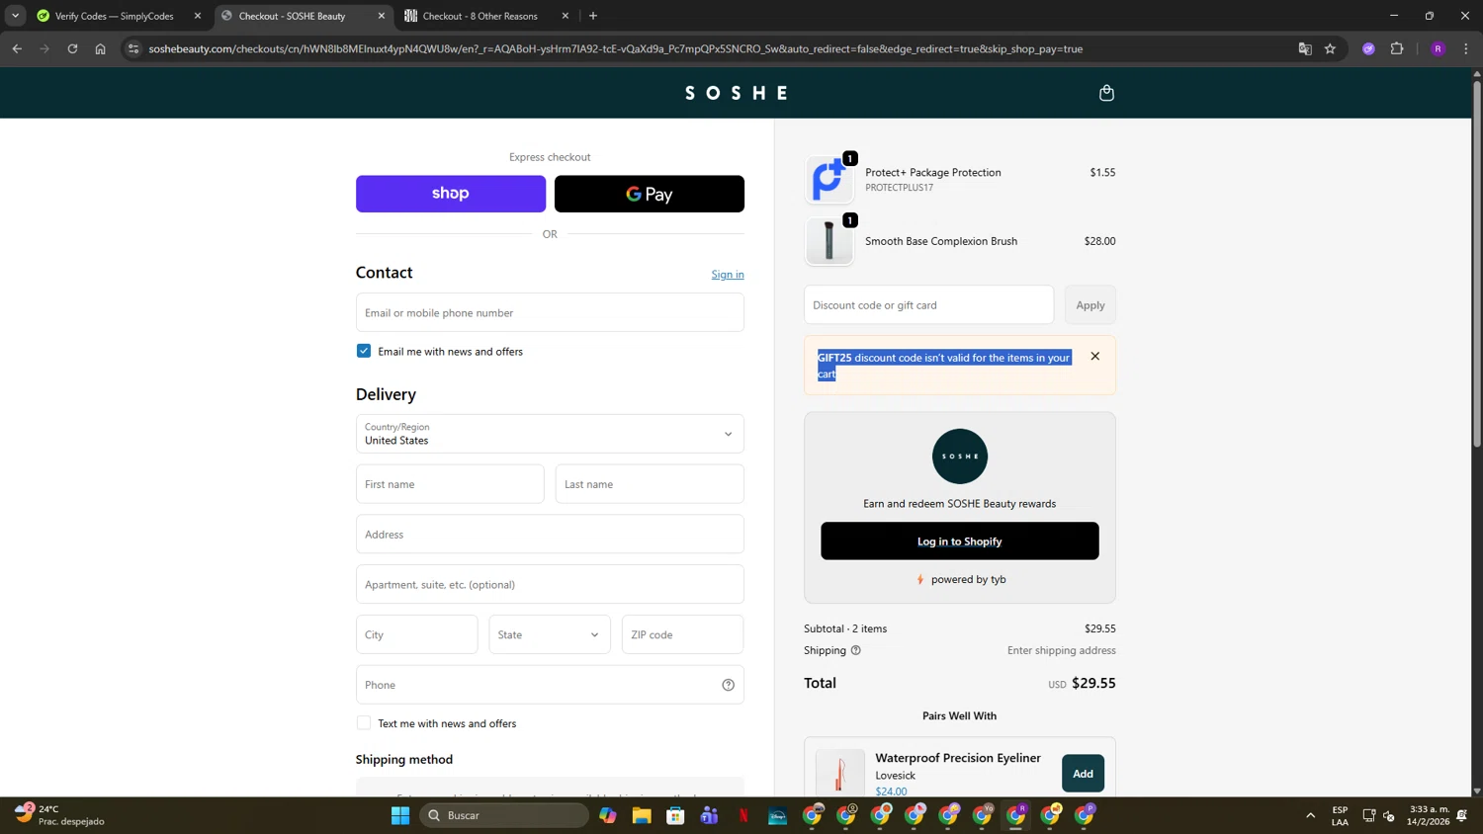Viewport: 1483px width, 834px height.
Task: Click the Shipping info question mark icon
Action: [856, 650]
